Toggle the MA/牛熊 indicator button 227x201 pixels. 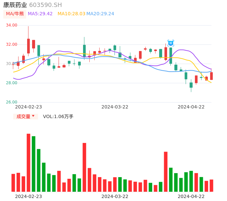(x=15, y=14)
